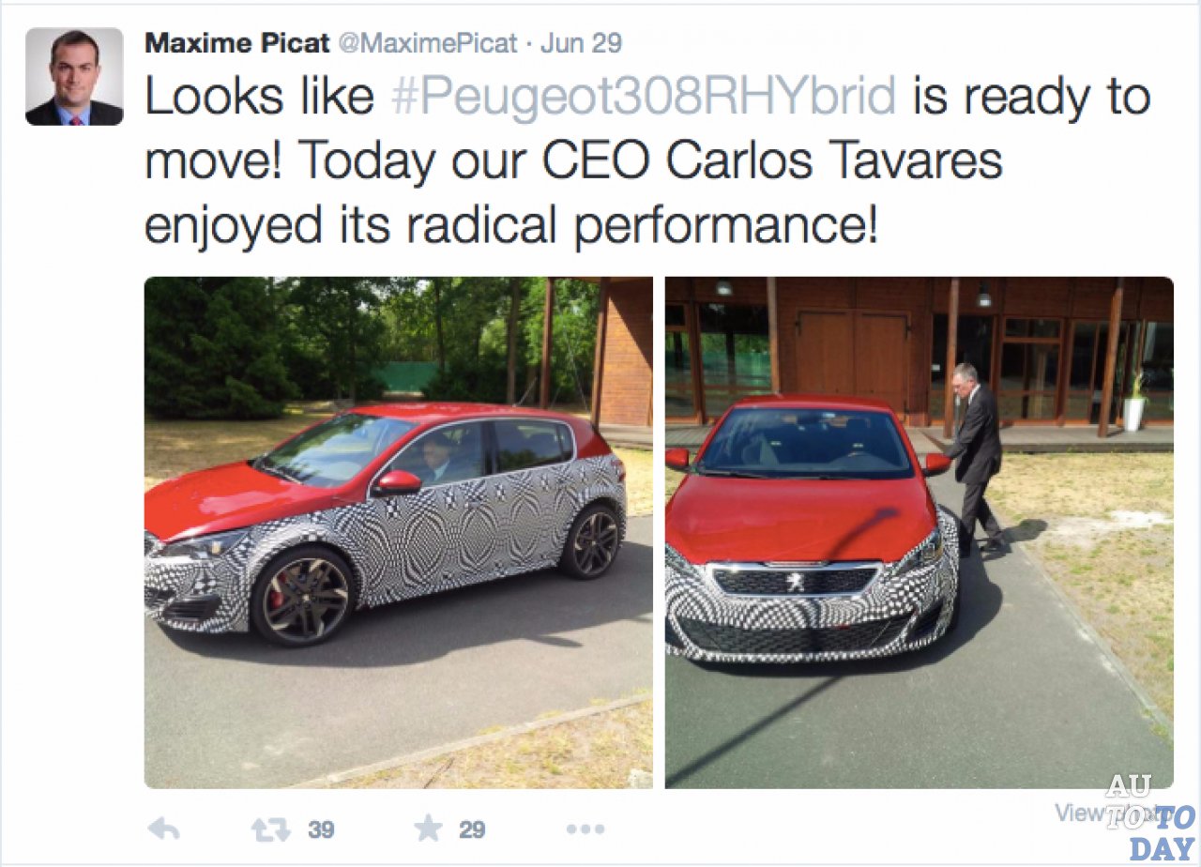View the 39 retweets count
Screen dimensions: 1201x867
click(322, 829)
